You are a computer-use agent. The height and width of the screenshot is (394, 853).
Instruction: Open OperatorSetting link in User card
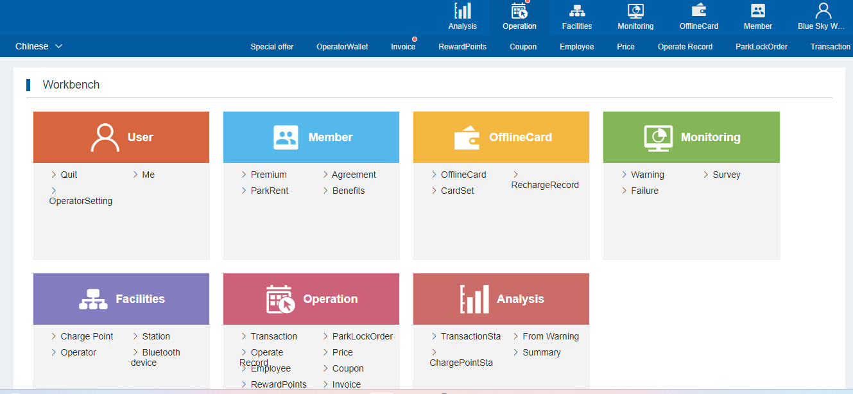click(x=81, y=201)
